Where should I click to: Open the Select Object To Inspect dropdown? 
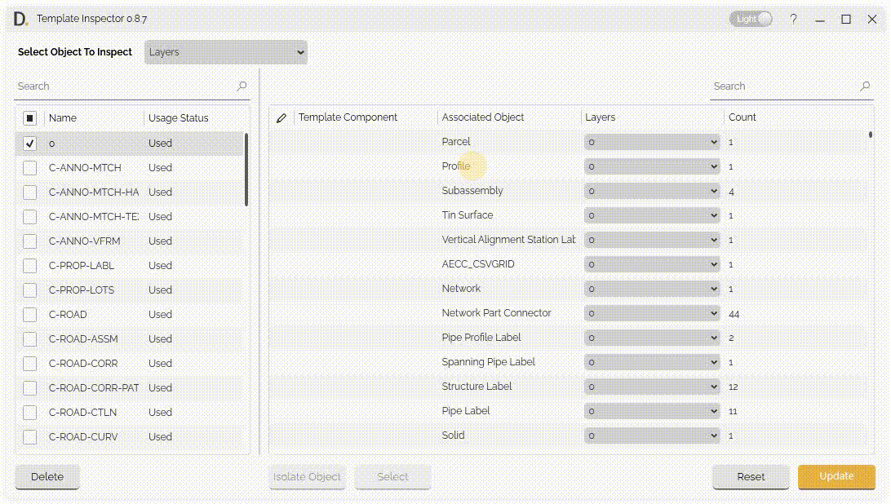click(x=226, y=52)
